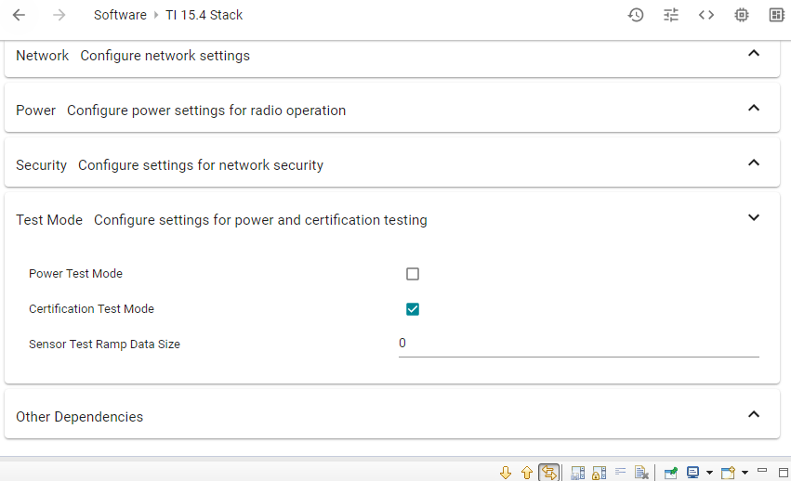Click the yellow up arrow (previous) icon
Viewport: 791px width, 481px height.
[x=527, y=473]
